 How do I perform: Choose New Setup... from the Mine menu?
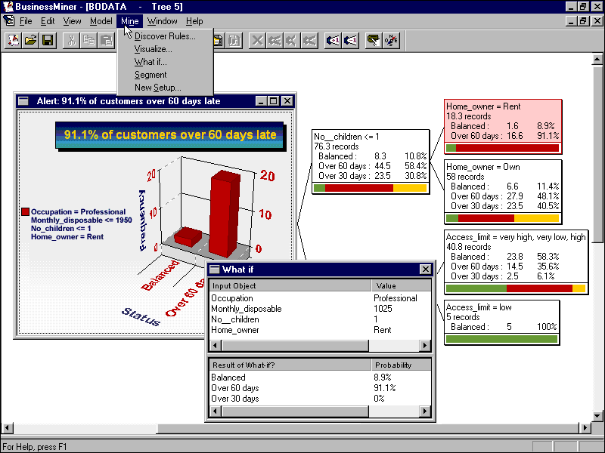pos(165,88)
